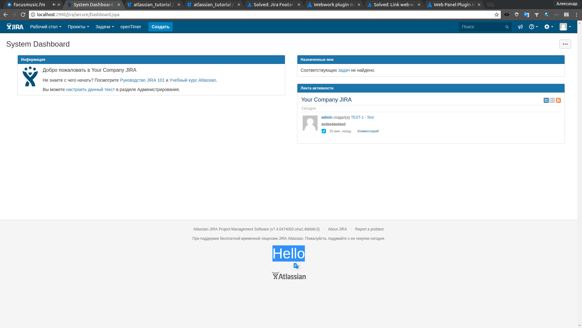Switch activity stream to list view icon
The width and height of the screenshot is (582, 328).
click(552, 100)
